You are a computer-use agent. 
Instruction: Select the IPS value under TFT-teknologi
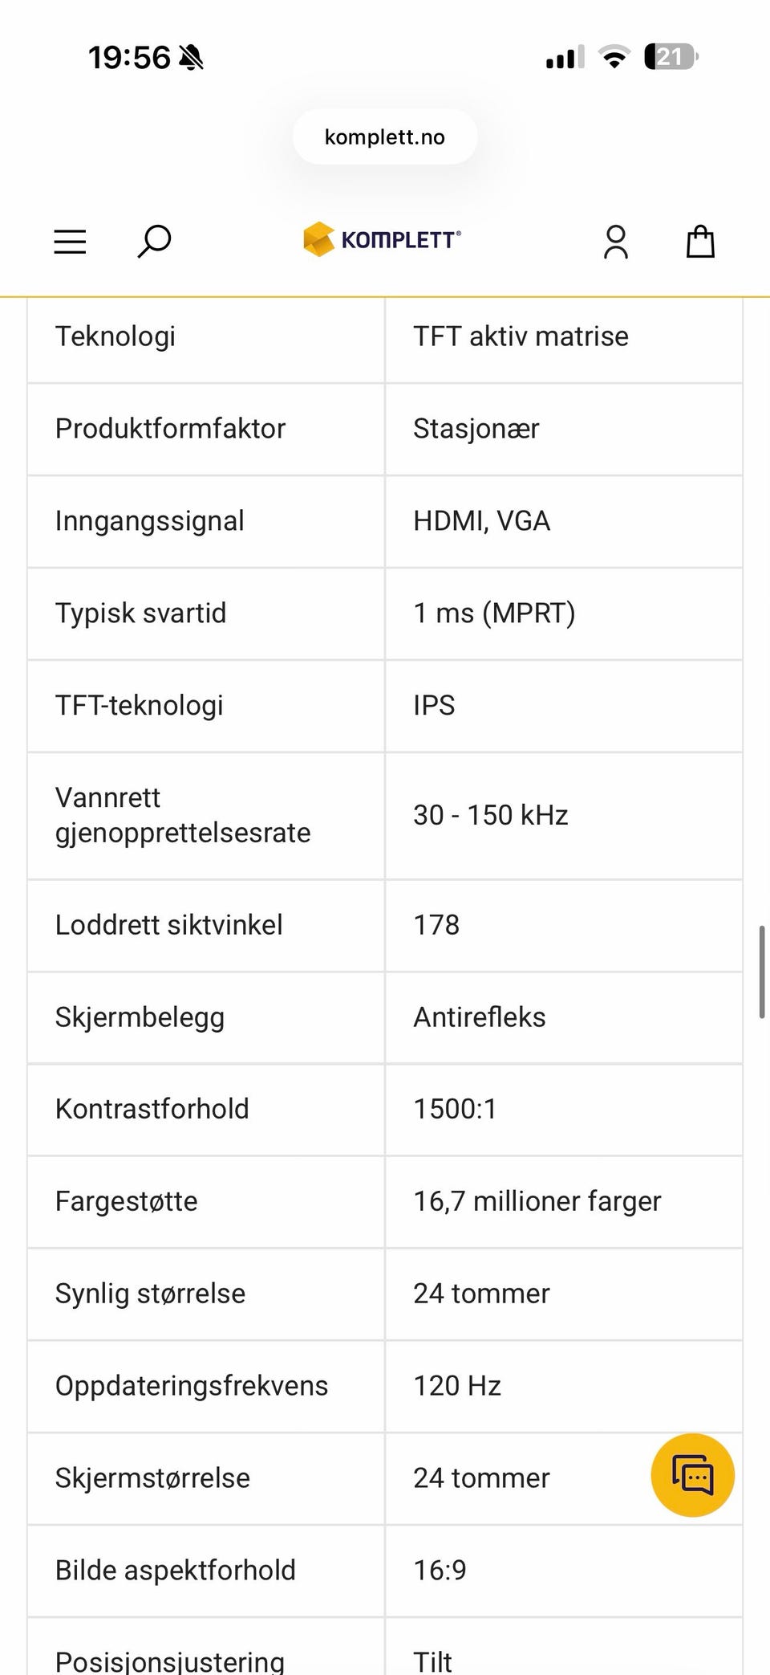(434, 706)
